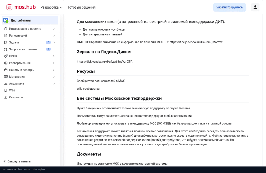Click the Зеркало на Яндекс.Диске heading
This screenshot has width=266, height=173.
[104, 52]
